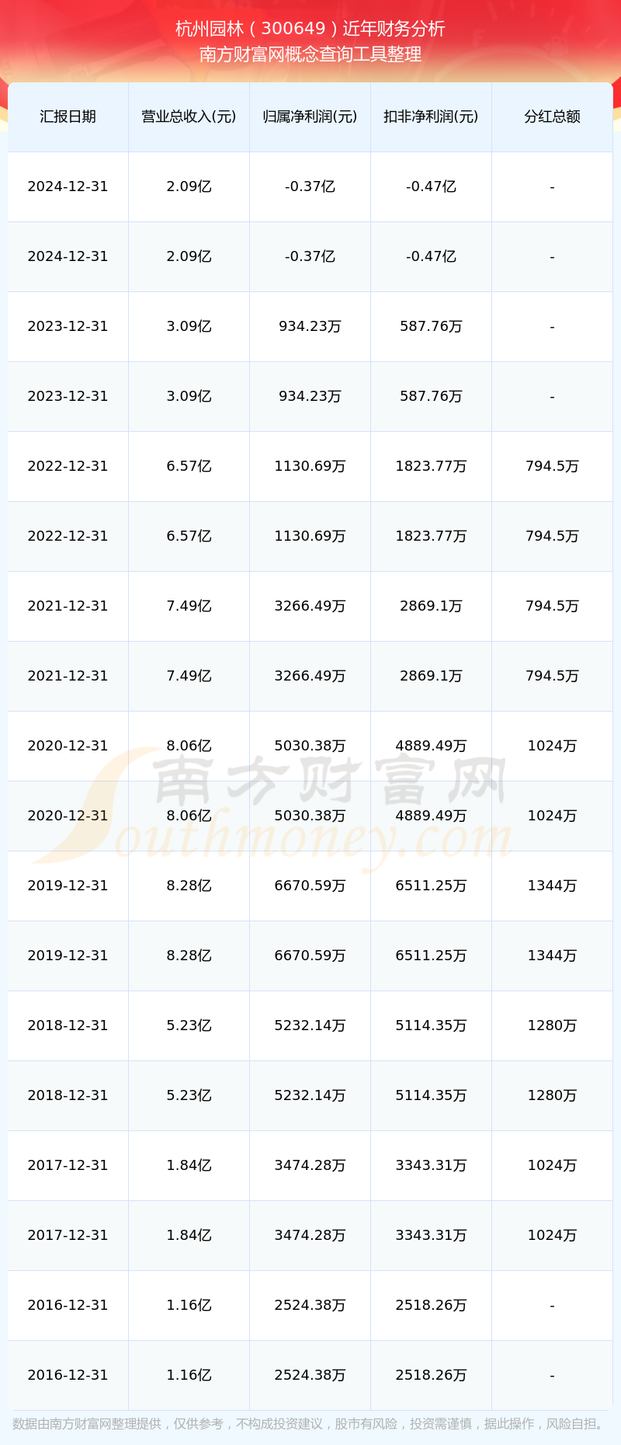This screenshot has height=1445, width=621.
Task: Click the second 2518.26万 cell
Action: pos(431,1375)
